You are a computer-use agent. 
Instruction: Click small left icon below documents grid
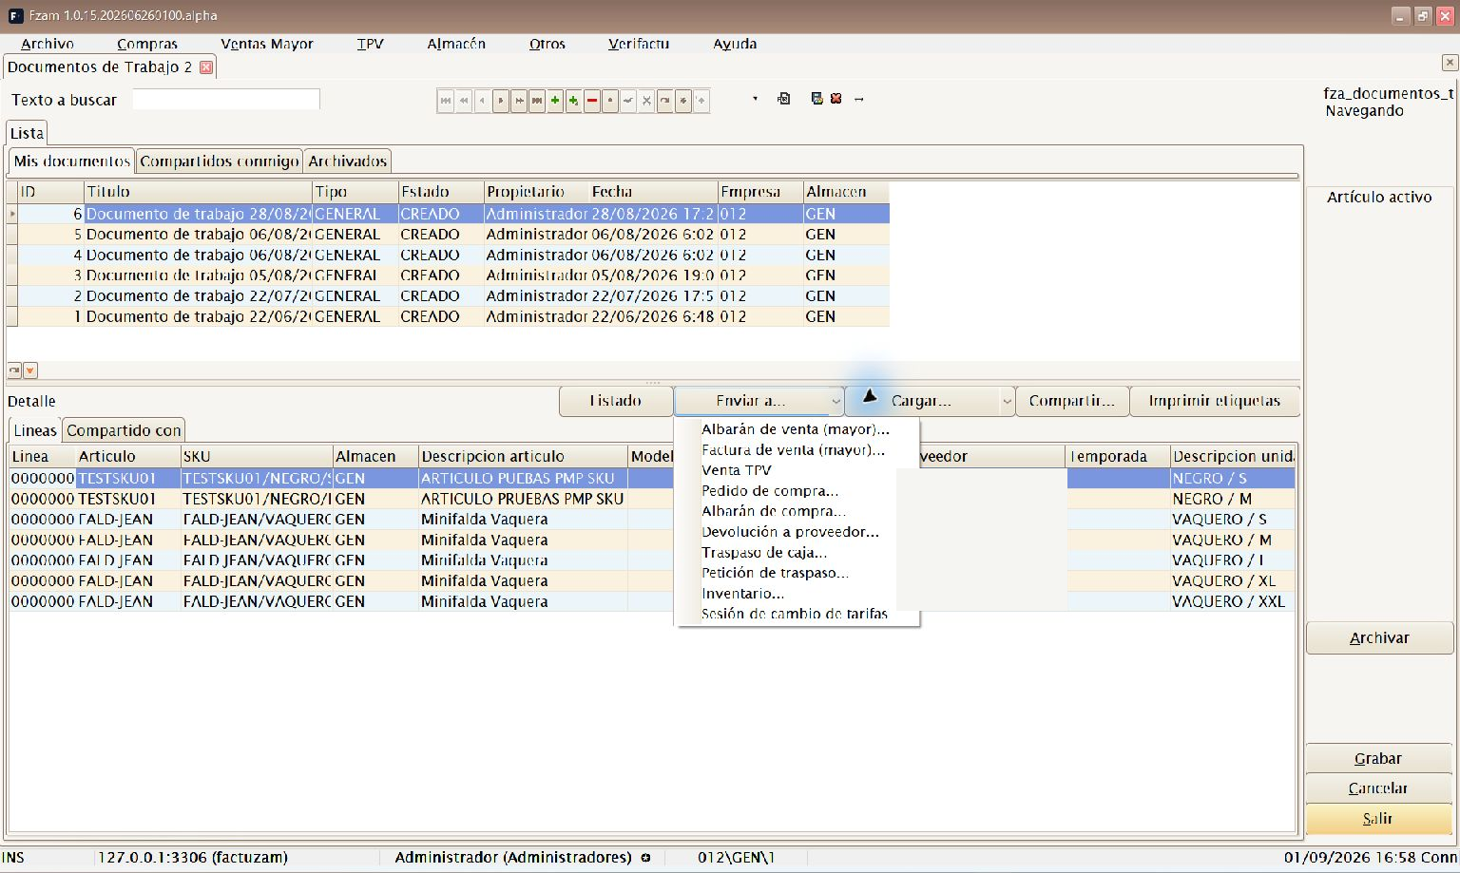[14, 370]
